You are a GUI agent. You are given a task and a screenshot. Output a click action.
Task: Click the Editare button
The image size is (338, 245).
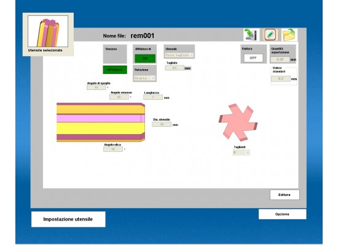(285, 195)
